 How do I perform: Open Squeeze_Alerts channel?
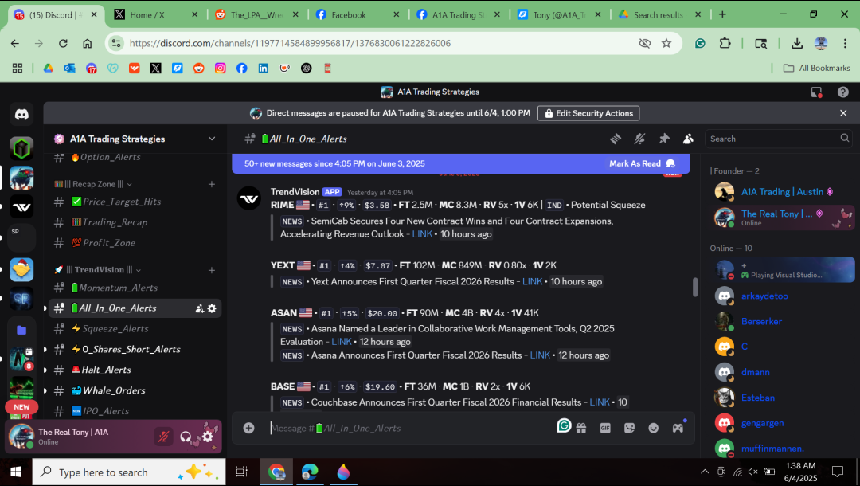[x=135, y=328]
